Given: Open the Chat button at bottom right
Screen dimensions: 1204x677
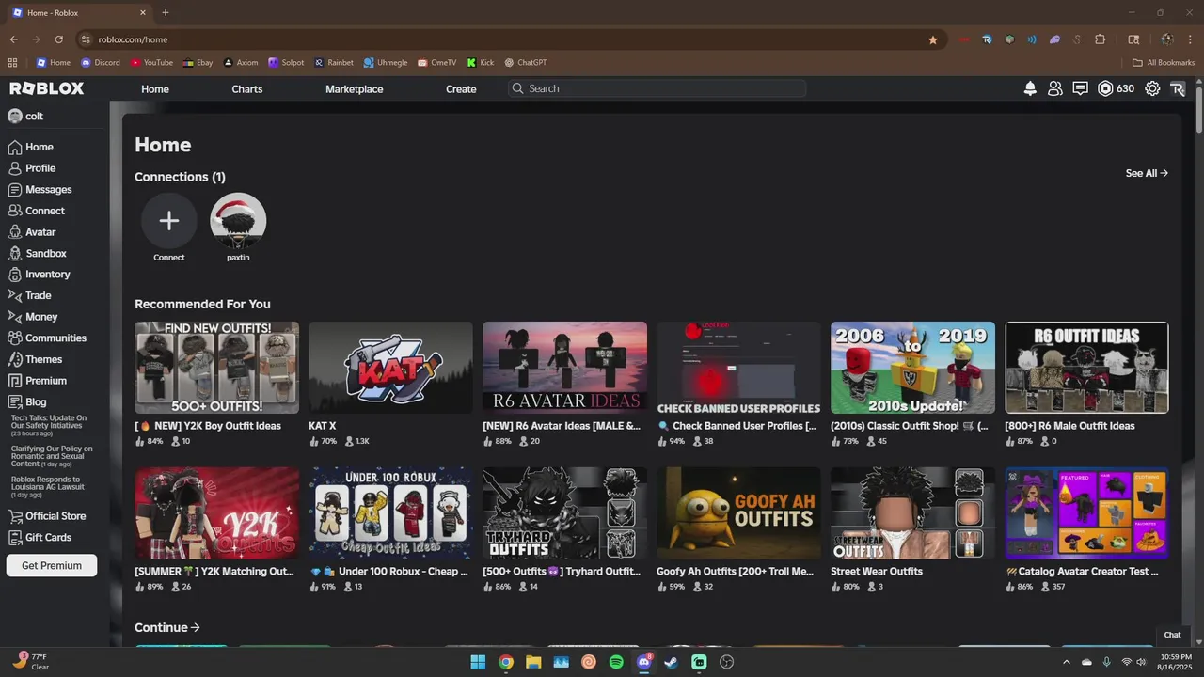Looking at the screenshot, I should 1172,635.
